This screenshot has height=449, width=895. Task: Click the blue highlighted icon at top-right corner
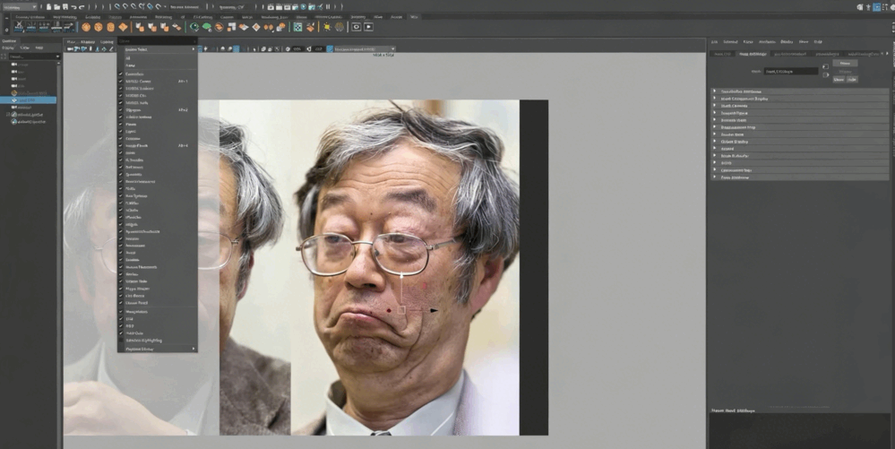pos(877,7)
